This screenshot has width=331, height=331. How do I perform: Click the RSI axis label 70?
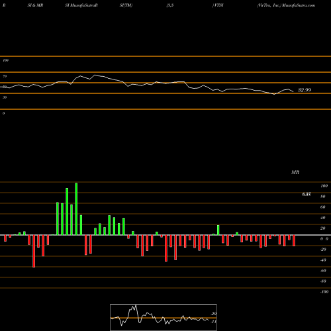[5, 76]
